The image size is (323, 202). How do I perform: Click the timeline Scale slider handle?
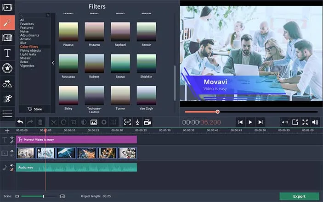coord(44,197)
